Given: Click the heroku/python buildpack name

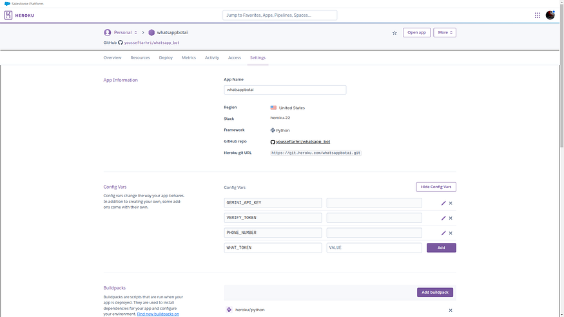Looking at the screenshot, I should [x=250, y=310].
